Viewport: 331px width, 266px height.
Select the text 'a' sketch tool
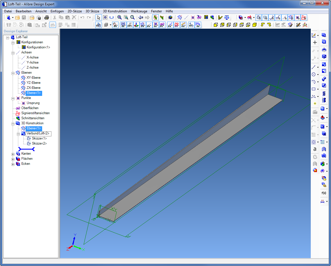tap(315, 149)
